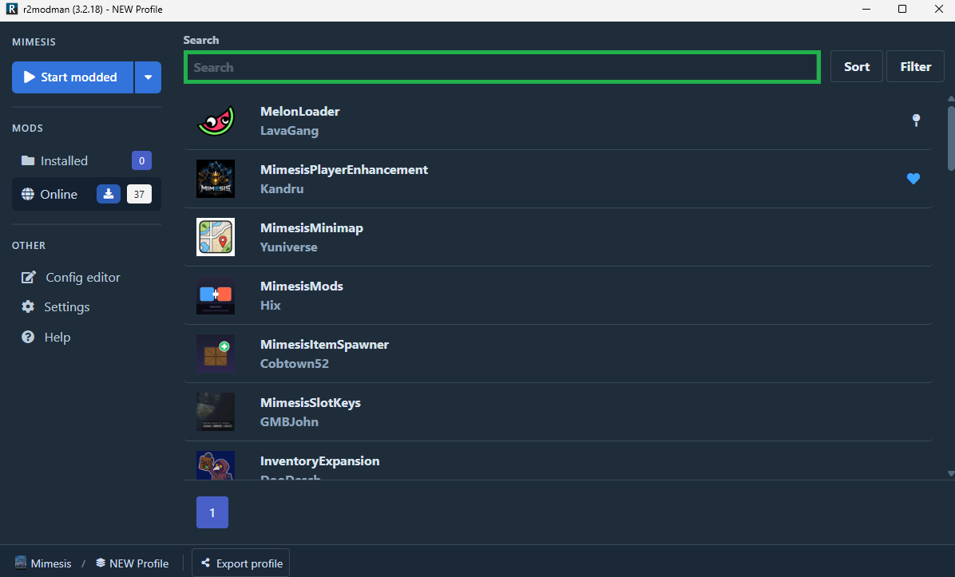The height and width of the screenshot is (577, 955).
Task: Go to page 1 of mod list
Action: pyautogui.click(x=212, y=512)
